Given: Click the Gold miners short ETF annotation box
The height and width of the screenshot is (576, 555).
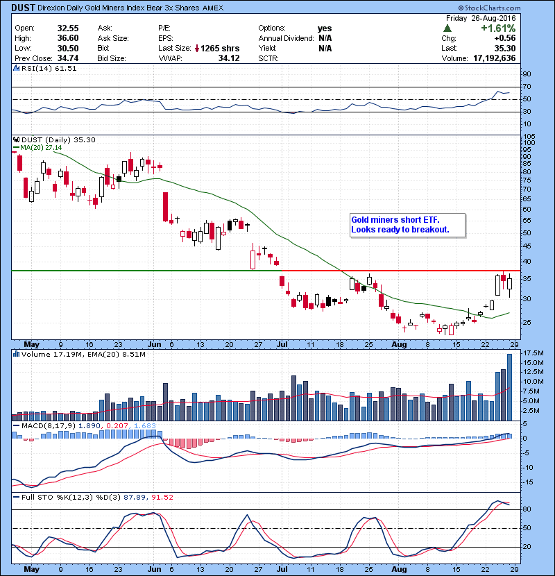Looking at the screenshot, I should click(407, 225).
